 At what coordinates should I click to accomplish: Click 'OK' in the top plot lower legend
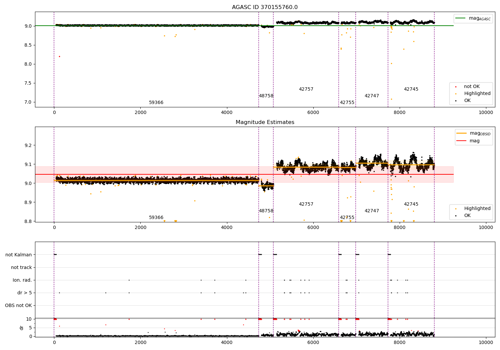pos(467,101)
